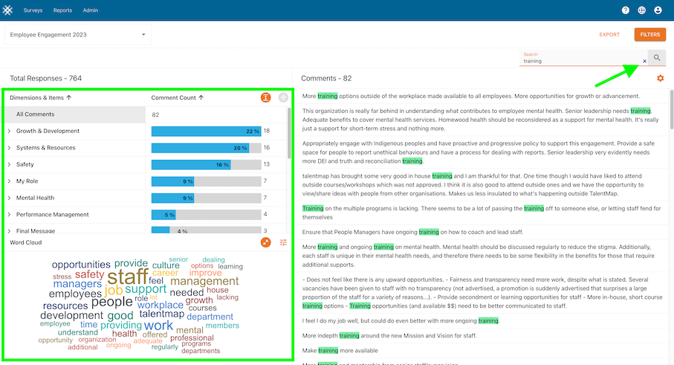Image resolution: width=674 pixels, height=365 pixels.
Task: Open the Surveys menu
Action: (x=33, y=10)
